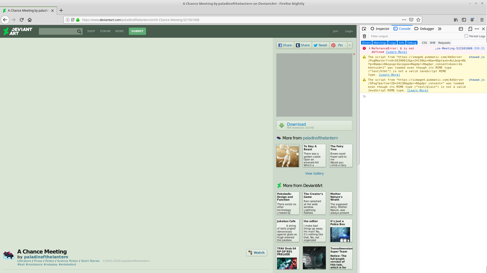Screen dimensions: 487x273
Task: Open the pick element tool in DevTools
Action: (x=364, y=29)
